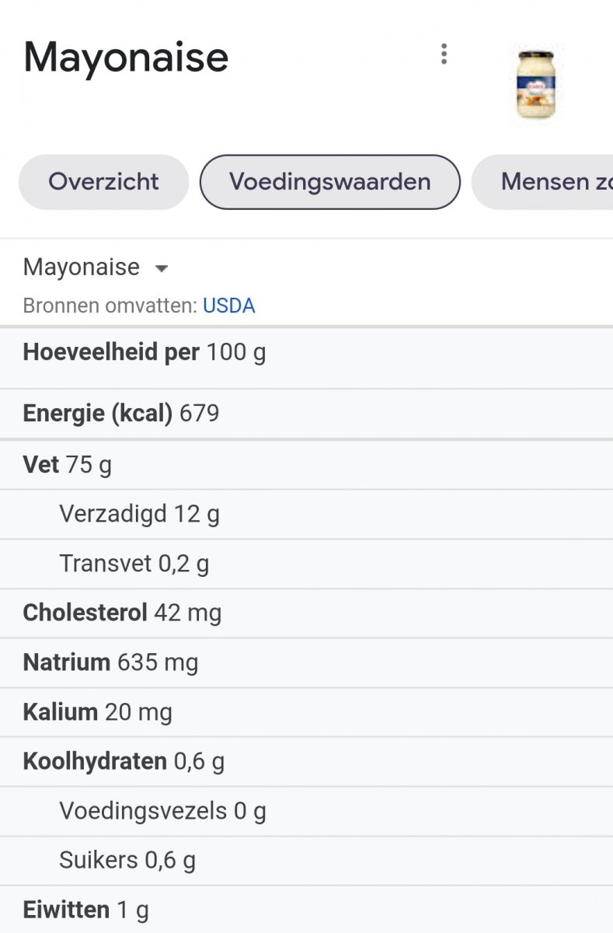The height and width of the screenshot is (933, 613).
Task: Click the Suikers 0,6 g entry
Action: pos(127,861)
